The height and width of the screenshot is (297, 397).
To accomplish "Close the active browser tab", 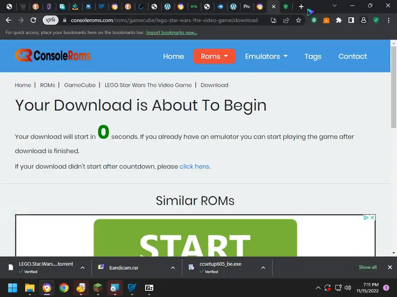I will [273, 7].
